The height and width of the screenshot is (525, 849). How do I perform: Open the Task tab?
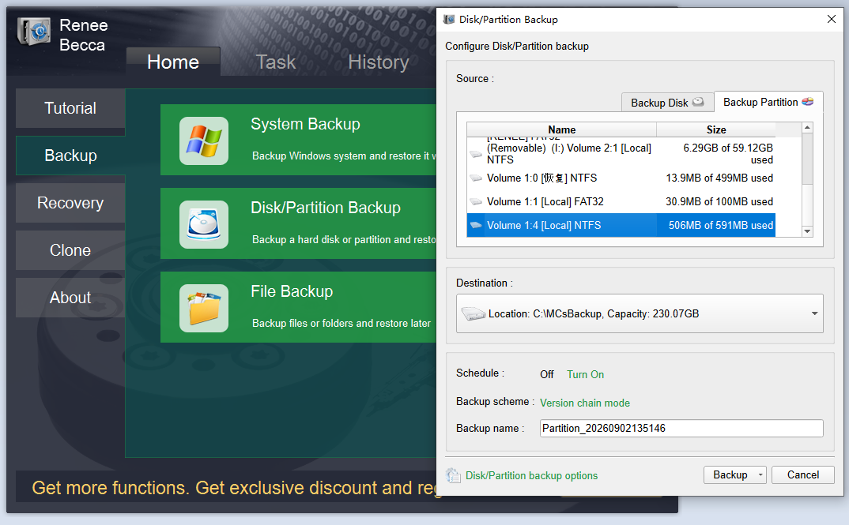tap(276, 62)
